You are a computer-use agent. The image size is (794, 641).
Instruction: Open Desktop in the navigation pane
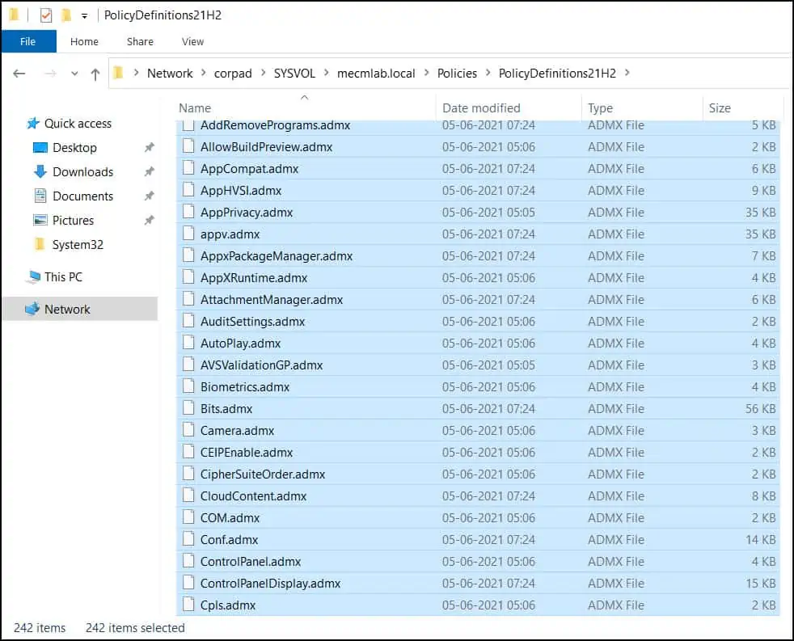point(74,148)
